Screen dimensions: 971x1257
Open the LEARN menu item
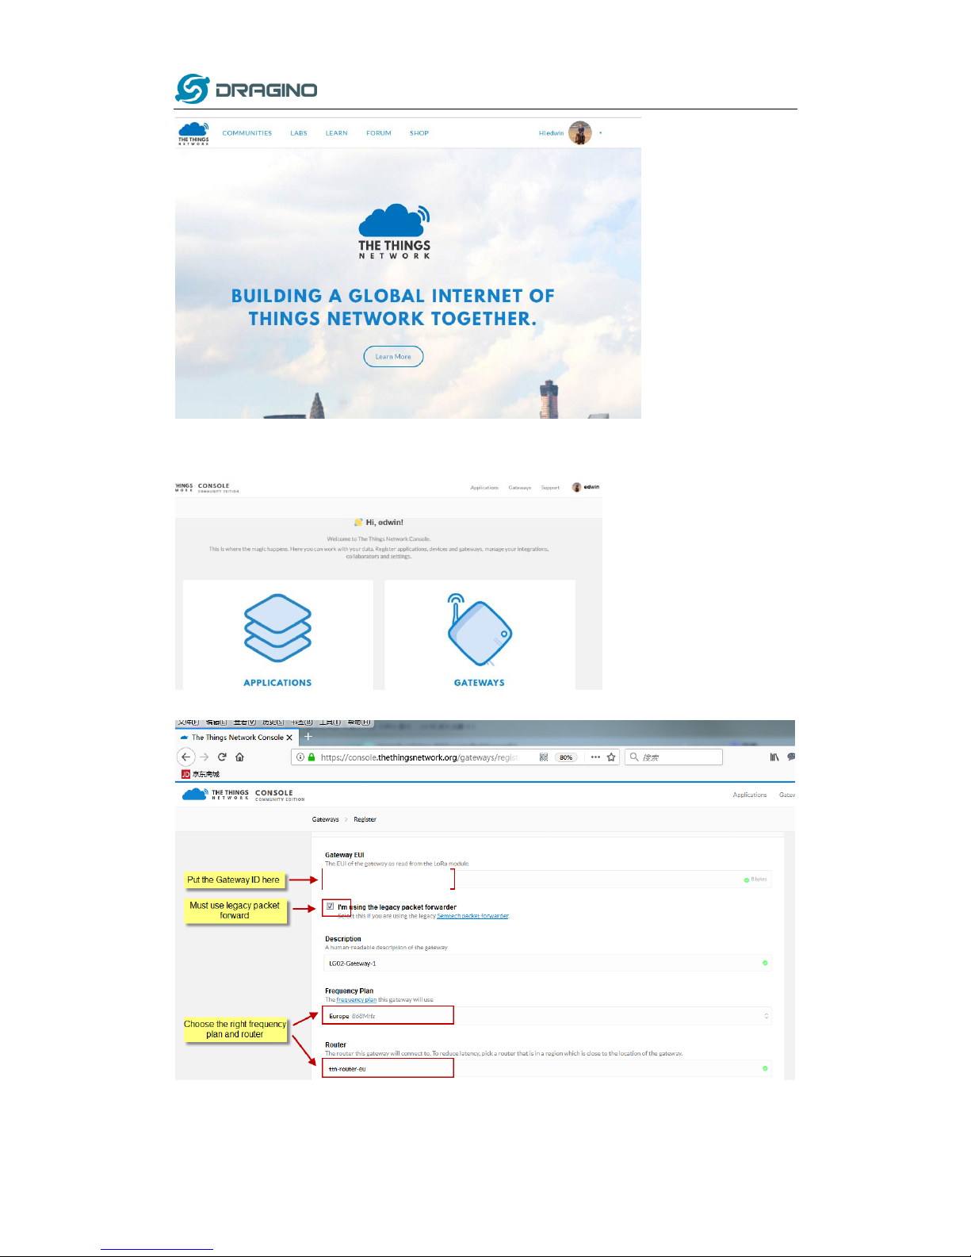point(337,133)
